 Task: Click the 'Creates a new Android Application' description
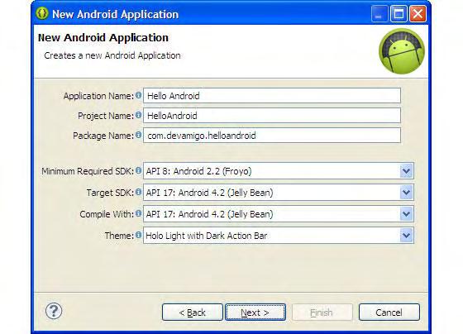(112, 55)
